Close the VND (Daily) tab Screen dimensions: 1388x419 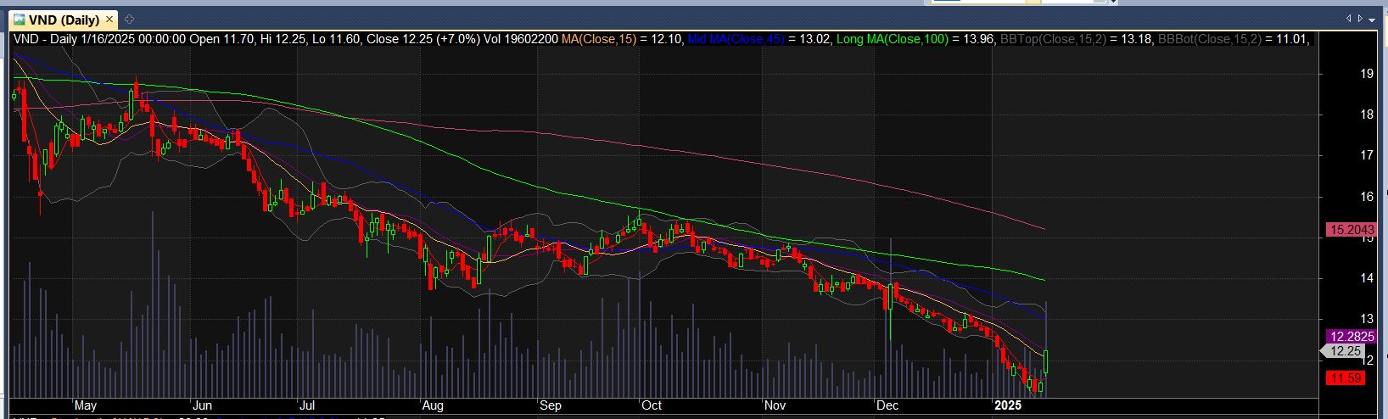109,20
